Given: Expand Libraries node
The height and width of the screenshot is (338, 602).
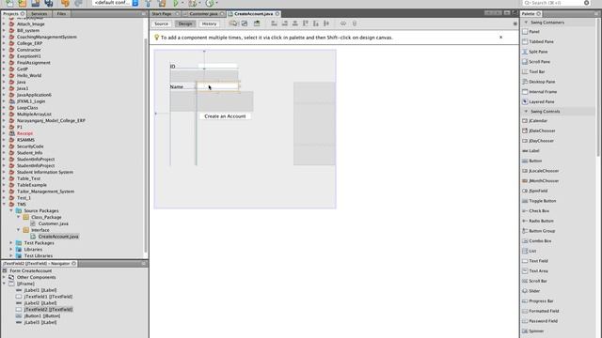Looking at the screenshot, I should tap(11, 250).
